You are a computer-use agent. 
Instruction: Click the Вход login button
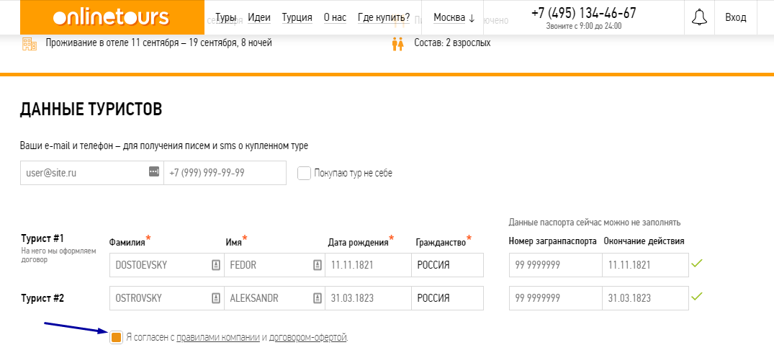735,18
